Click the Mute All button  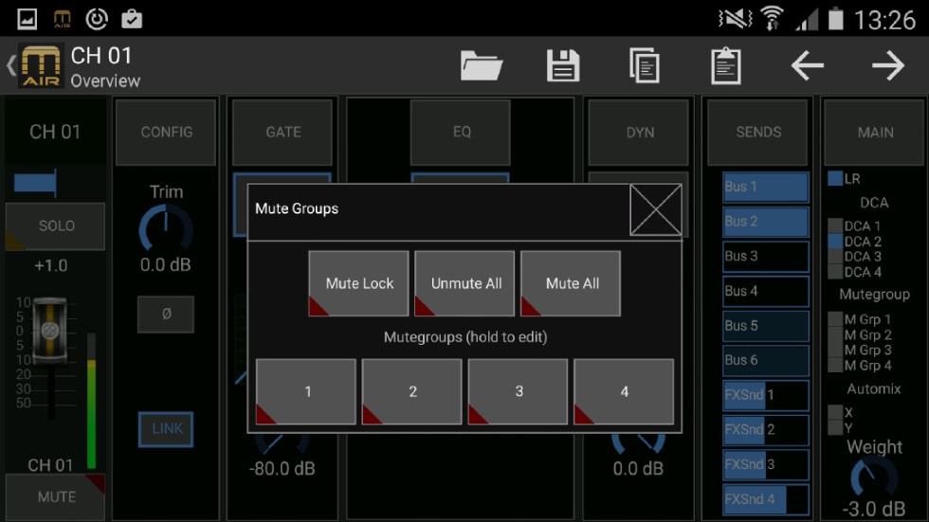pyautogui.click(x=571, y=283)
